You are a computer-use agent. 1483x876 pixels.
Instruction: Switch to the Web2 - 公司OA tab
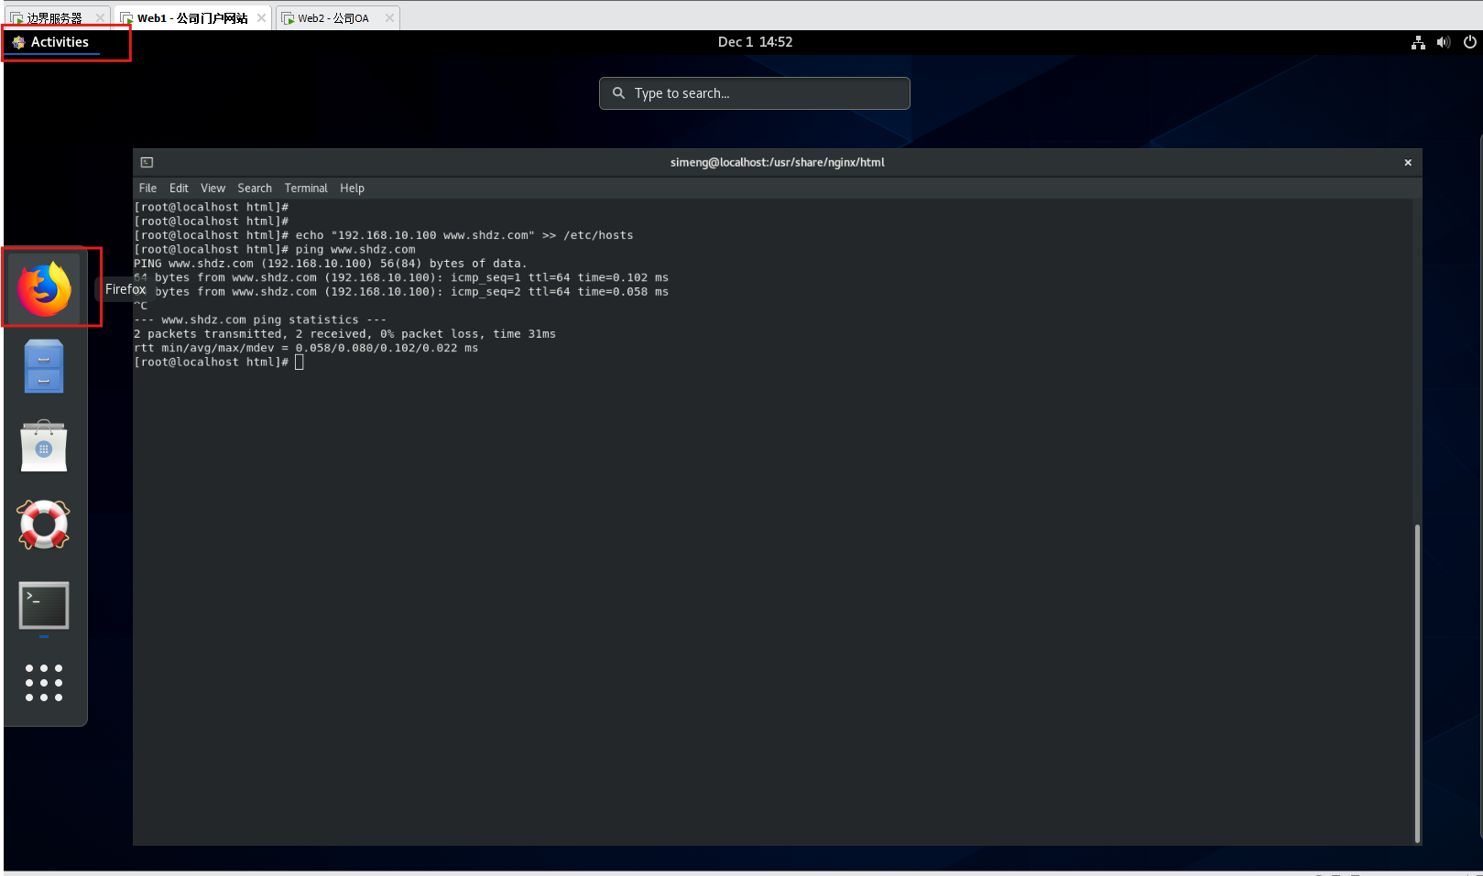[333, 18]
